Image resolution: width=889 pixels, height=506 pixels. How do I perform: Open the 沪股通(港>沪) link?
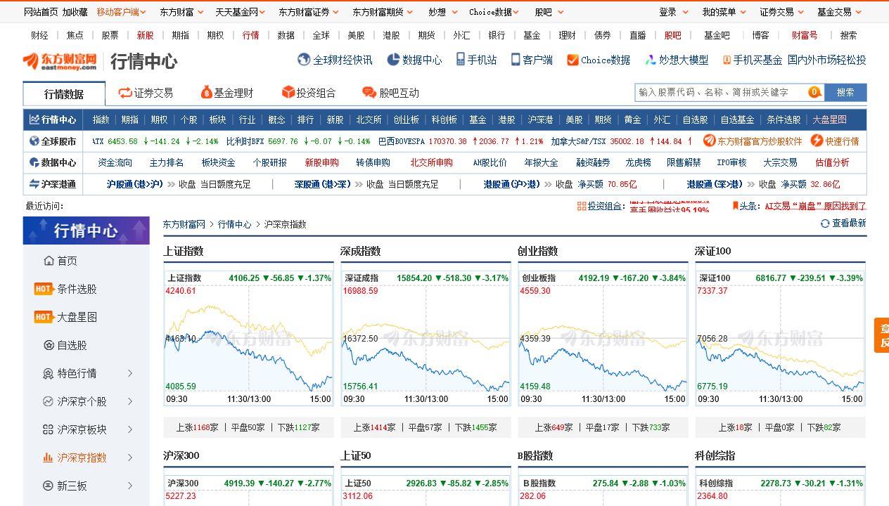tap(134, 184)
